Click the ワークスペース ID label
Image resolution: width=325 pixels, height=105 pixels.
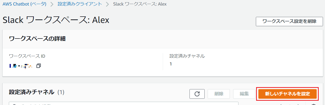27,56
